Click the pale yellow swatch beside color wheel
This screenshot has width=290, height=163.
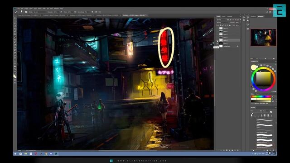(x=254, y=67)
